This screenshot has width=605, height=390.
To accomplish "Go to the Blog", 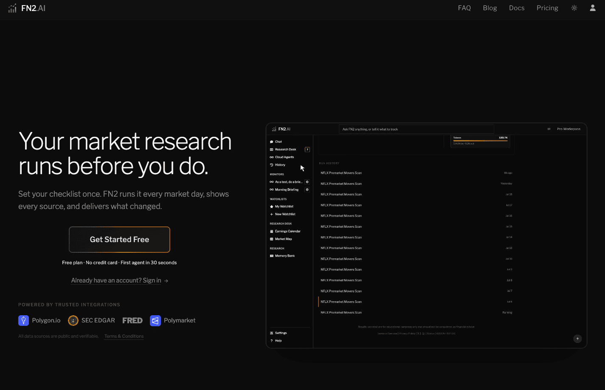I will tap(490, 8).
